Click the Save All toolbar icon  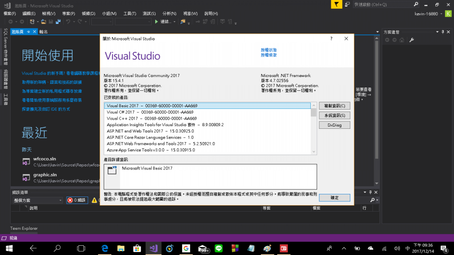[58, 22]
